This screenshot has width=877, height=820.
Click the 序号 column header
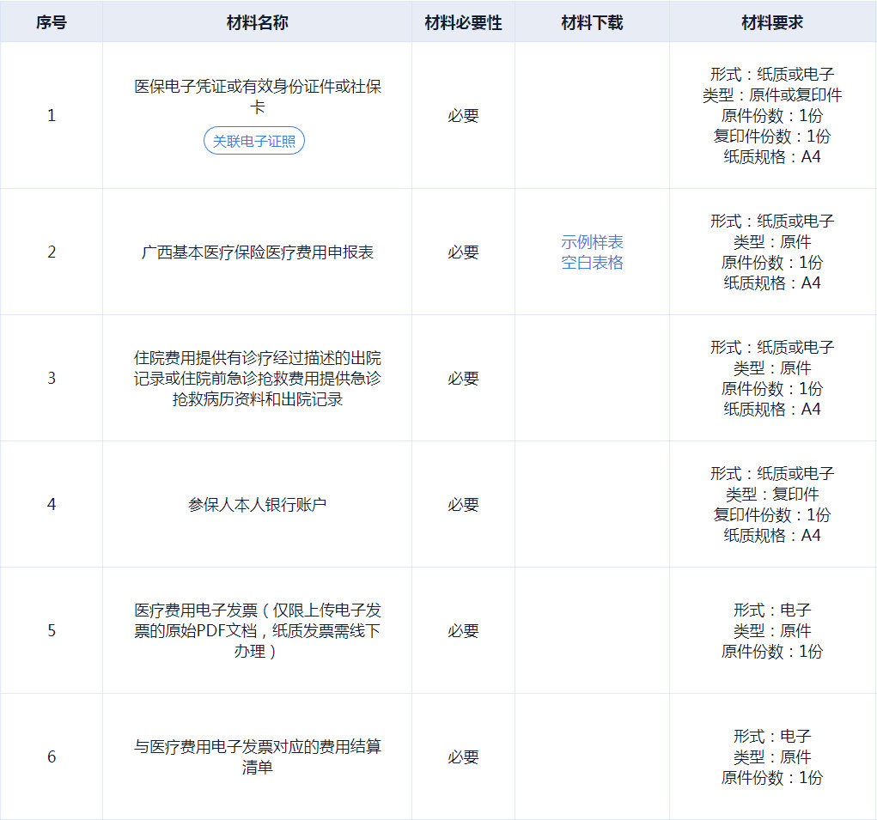(52, 23)
